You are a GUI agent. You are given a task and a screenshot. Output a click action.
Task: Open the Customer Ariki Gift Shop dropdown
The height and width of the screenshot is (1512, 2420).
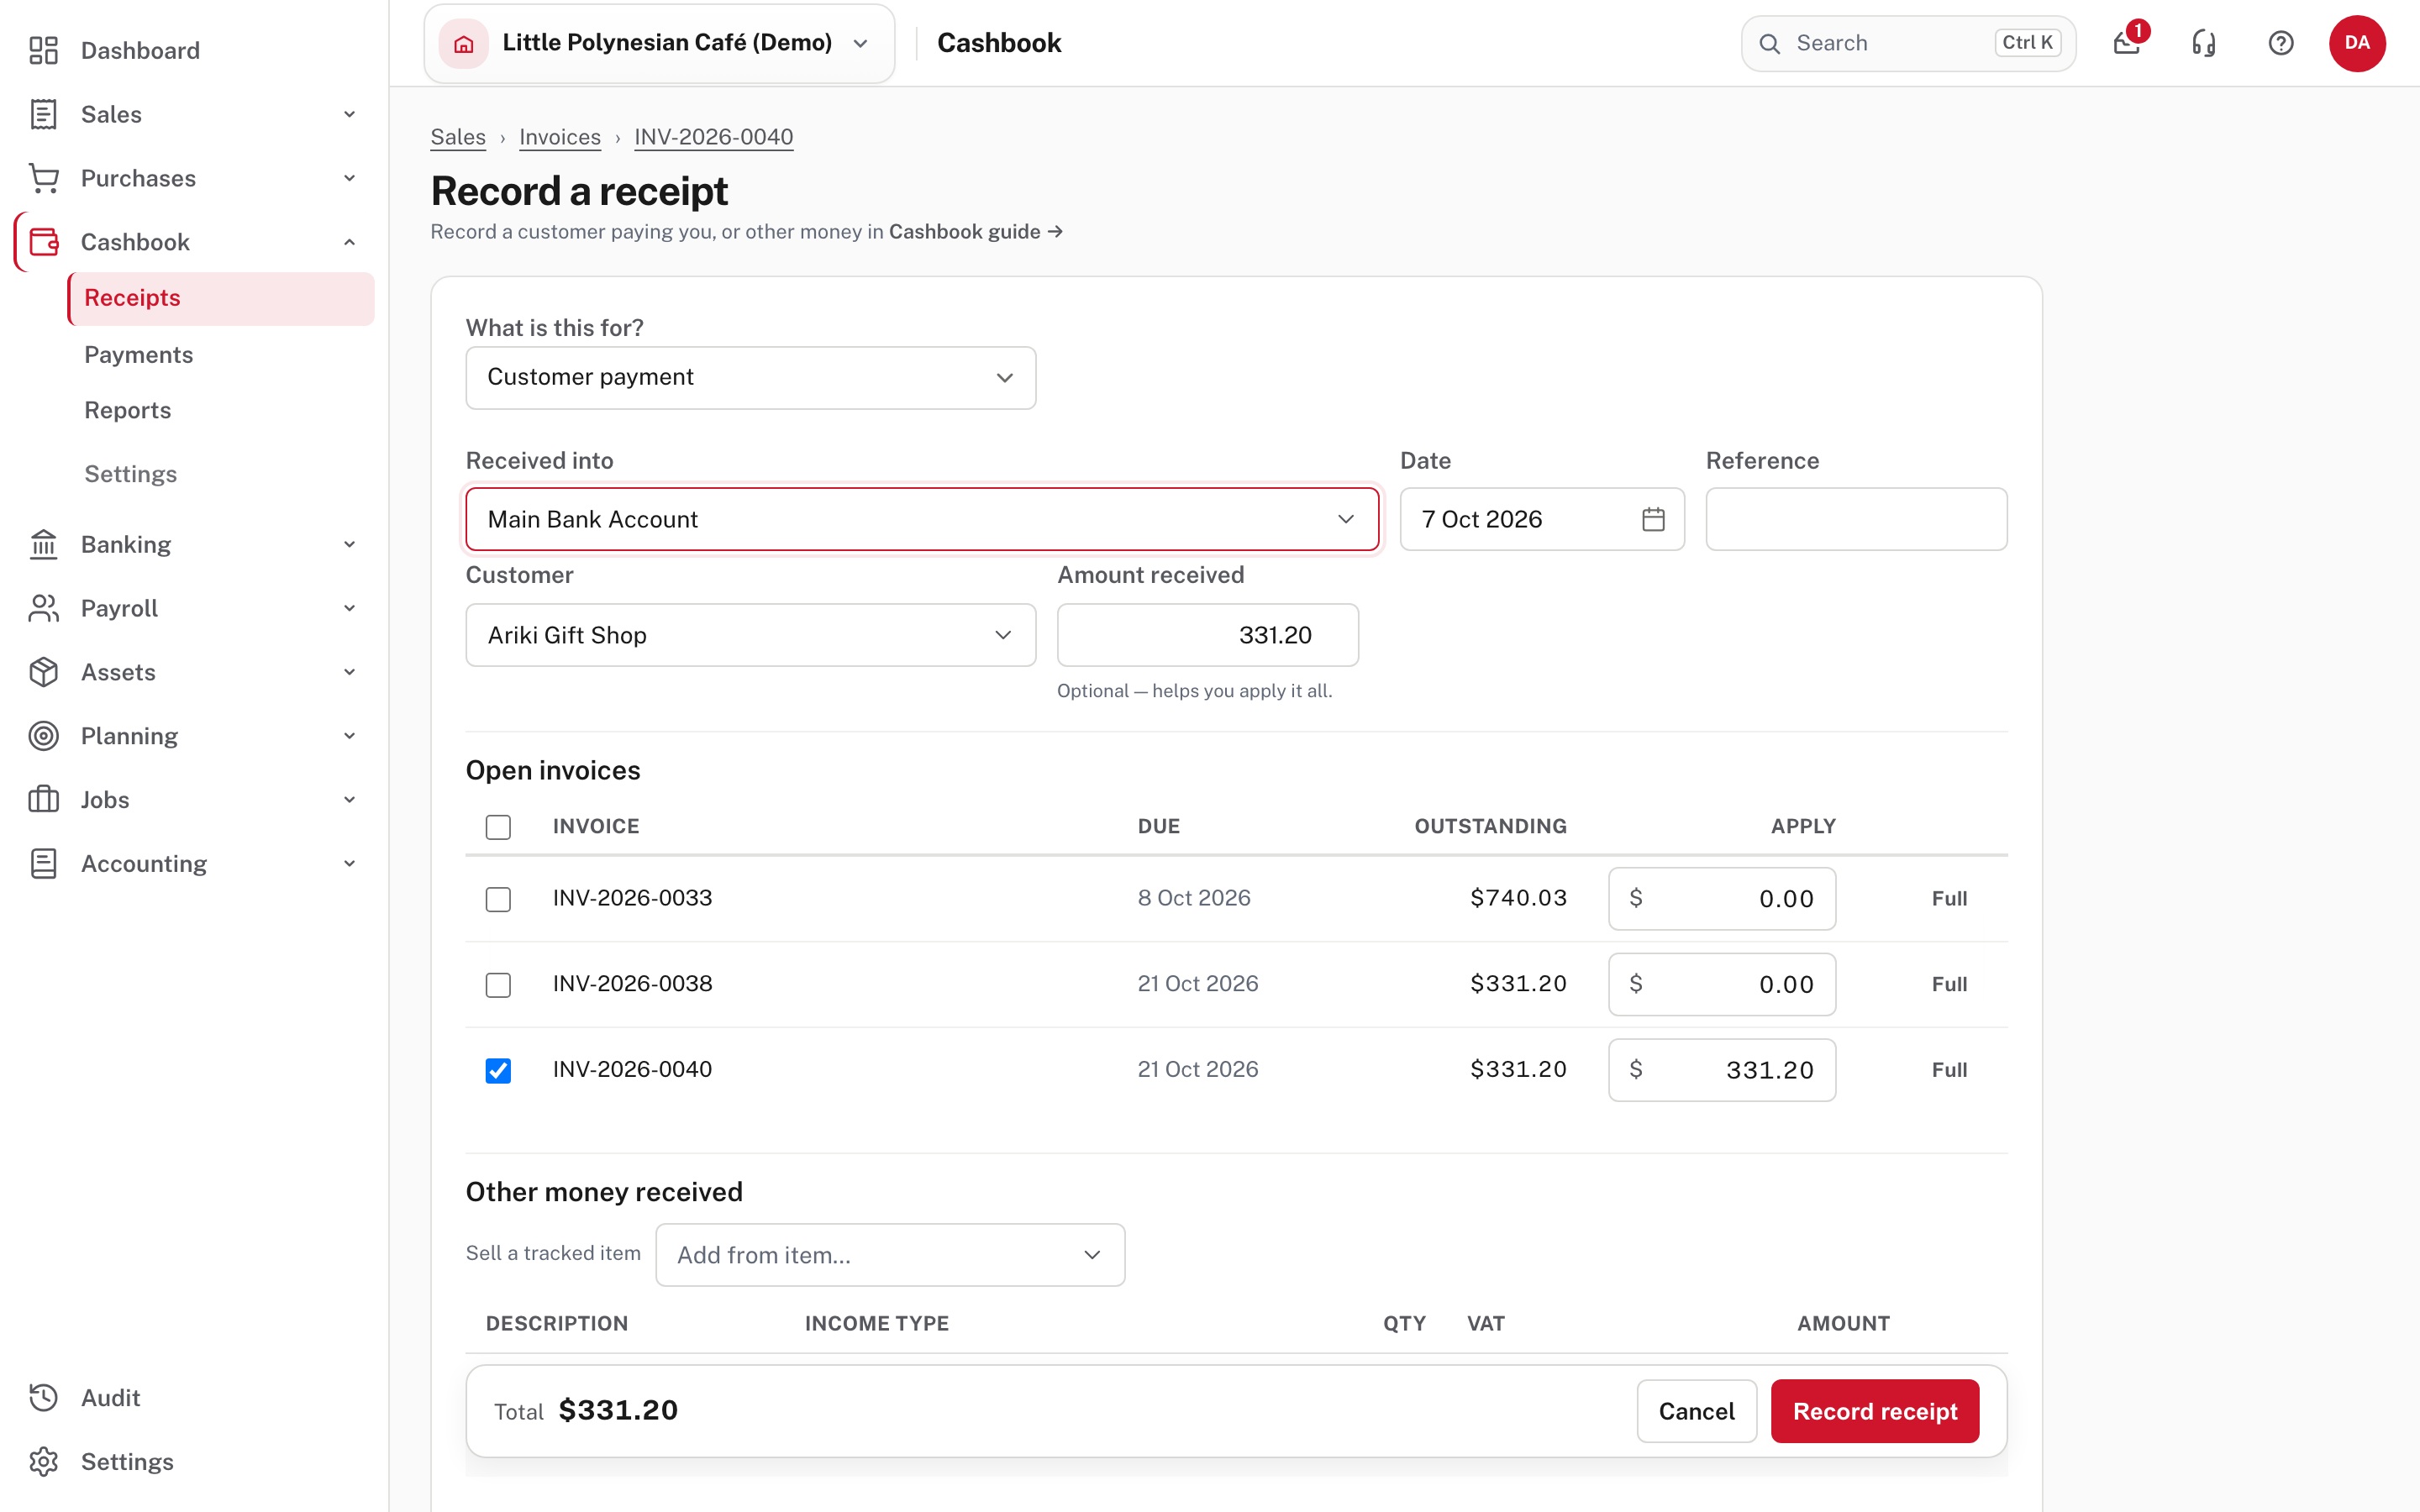(751, 635)
